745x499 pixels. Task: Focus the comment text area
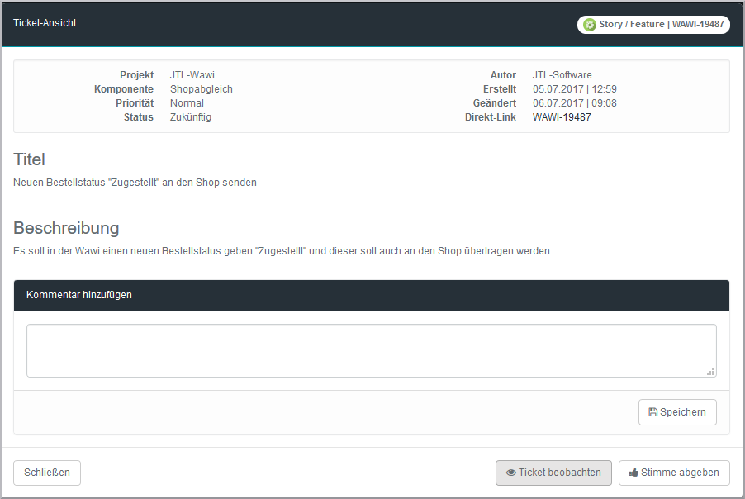[371, 350]
